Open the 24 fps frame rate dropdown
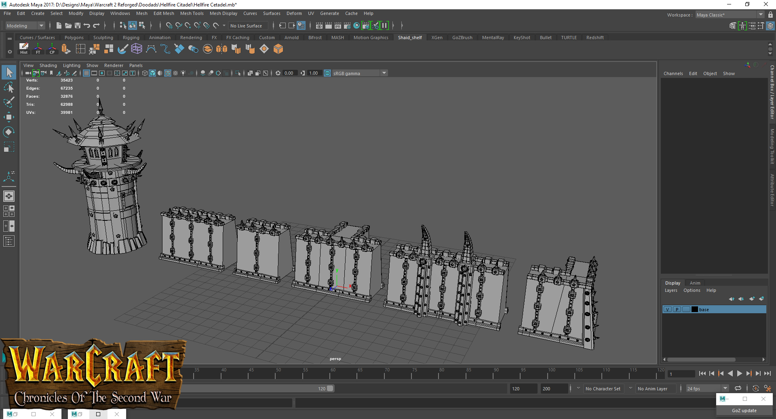The height and width of the screenshot is (419, 776). point(707,388)
